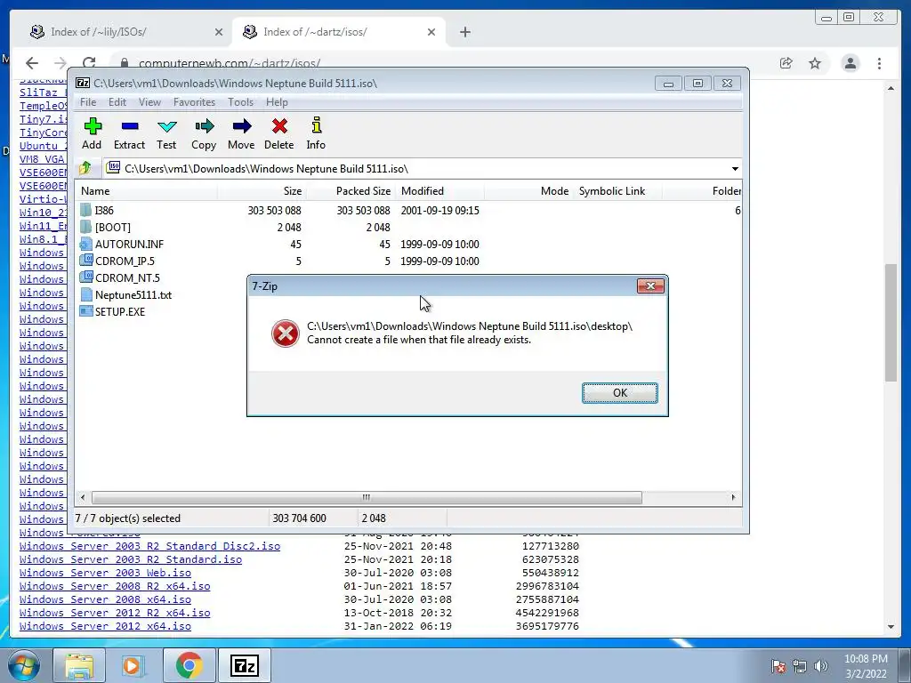Open the Windows Start button
911x683 pixels.
24,665
